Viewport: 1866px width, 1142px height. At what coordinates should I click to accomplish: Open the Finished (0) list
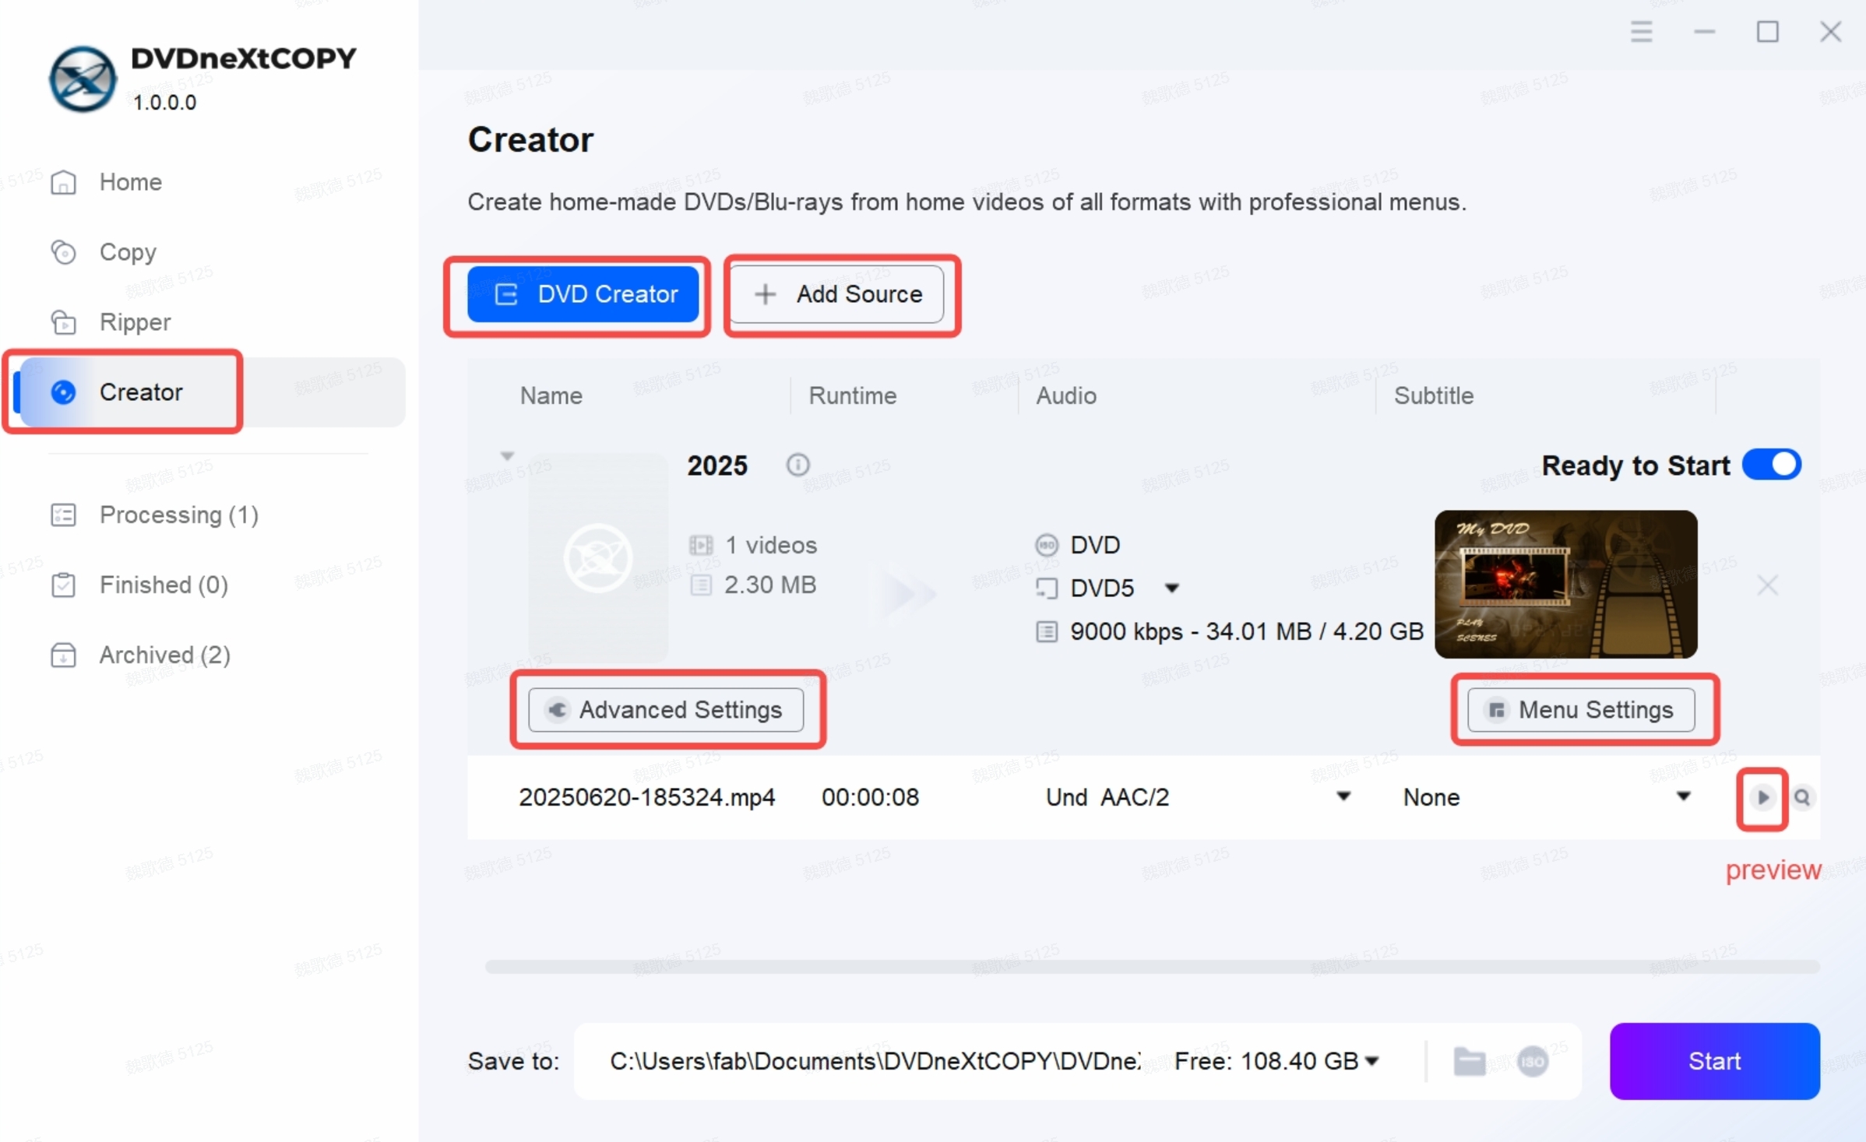pyautogui.click(x=139, y=585)
